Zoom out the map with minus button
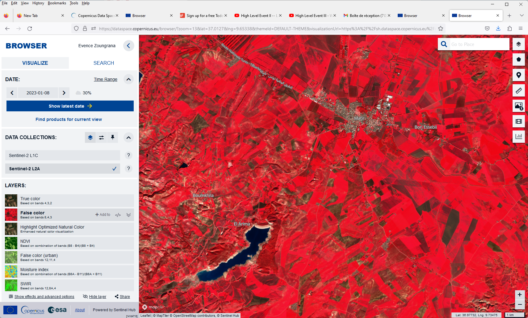This screenshot has width=528, height=318. 520,304
